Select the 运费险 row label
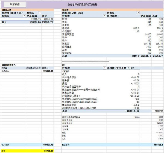 point(66,25)
